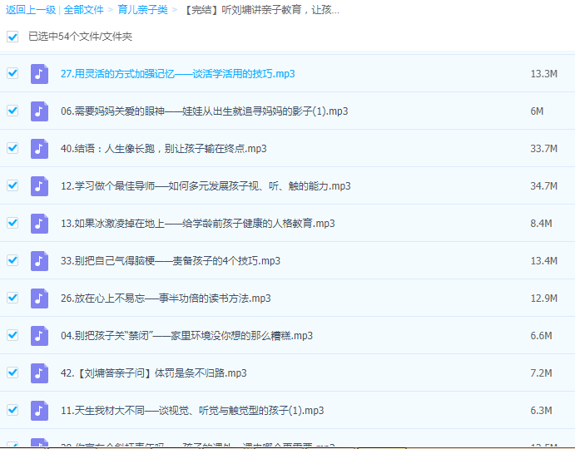Go back via 返回上一级 link
This screenshot has height=449, width=575.
pos(31,10)
